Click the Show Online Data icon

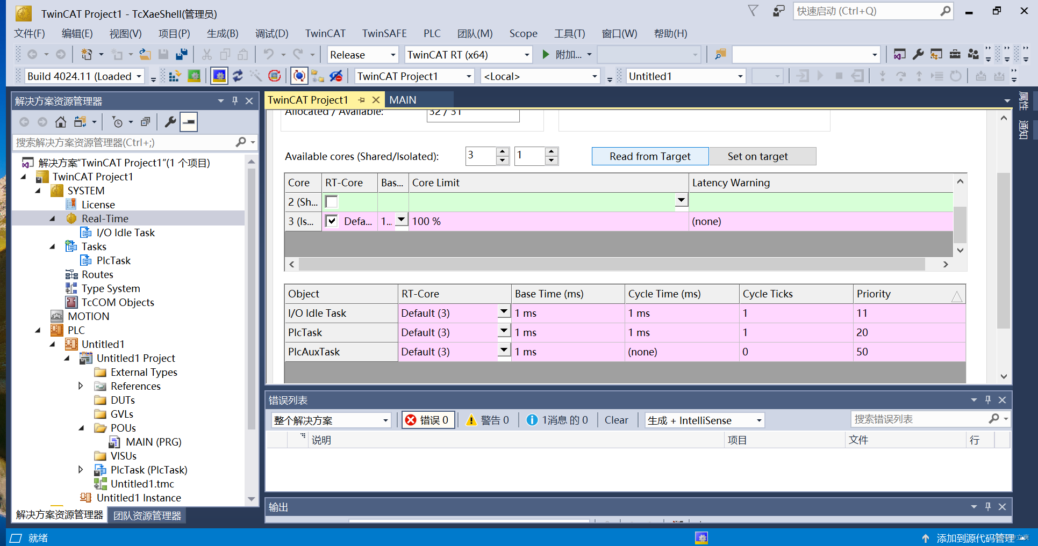[x=299, y=76]
